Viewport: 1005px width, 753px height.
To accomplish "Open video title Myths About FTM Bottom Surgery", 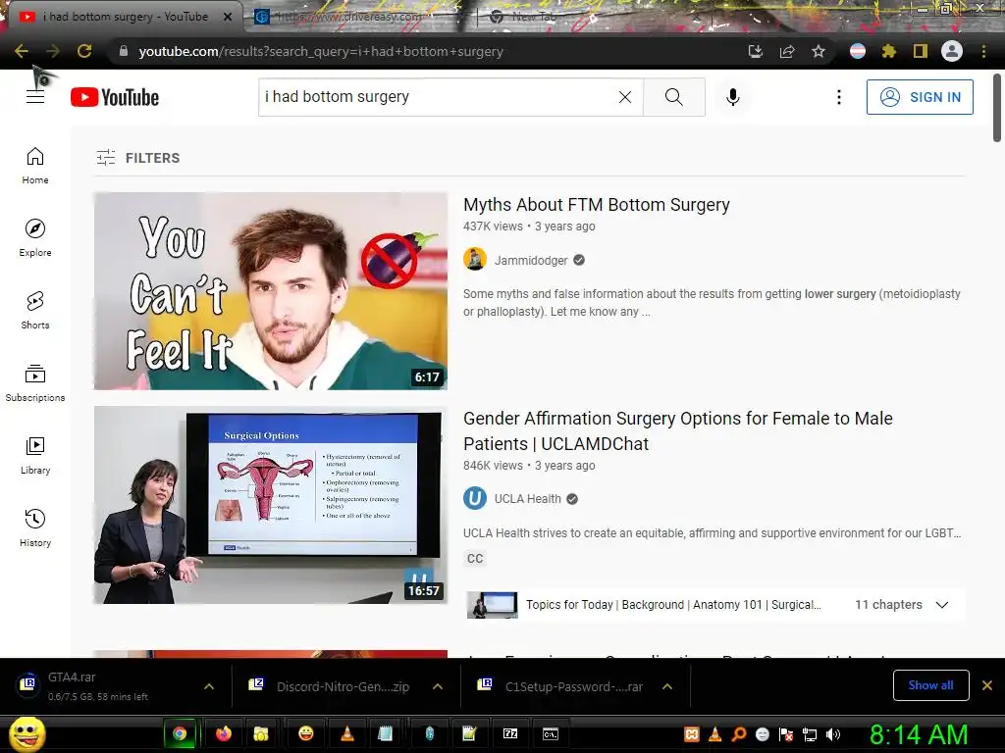I will [596, 204].
